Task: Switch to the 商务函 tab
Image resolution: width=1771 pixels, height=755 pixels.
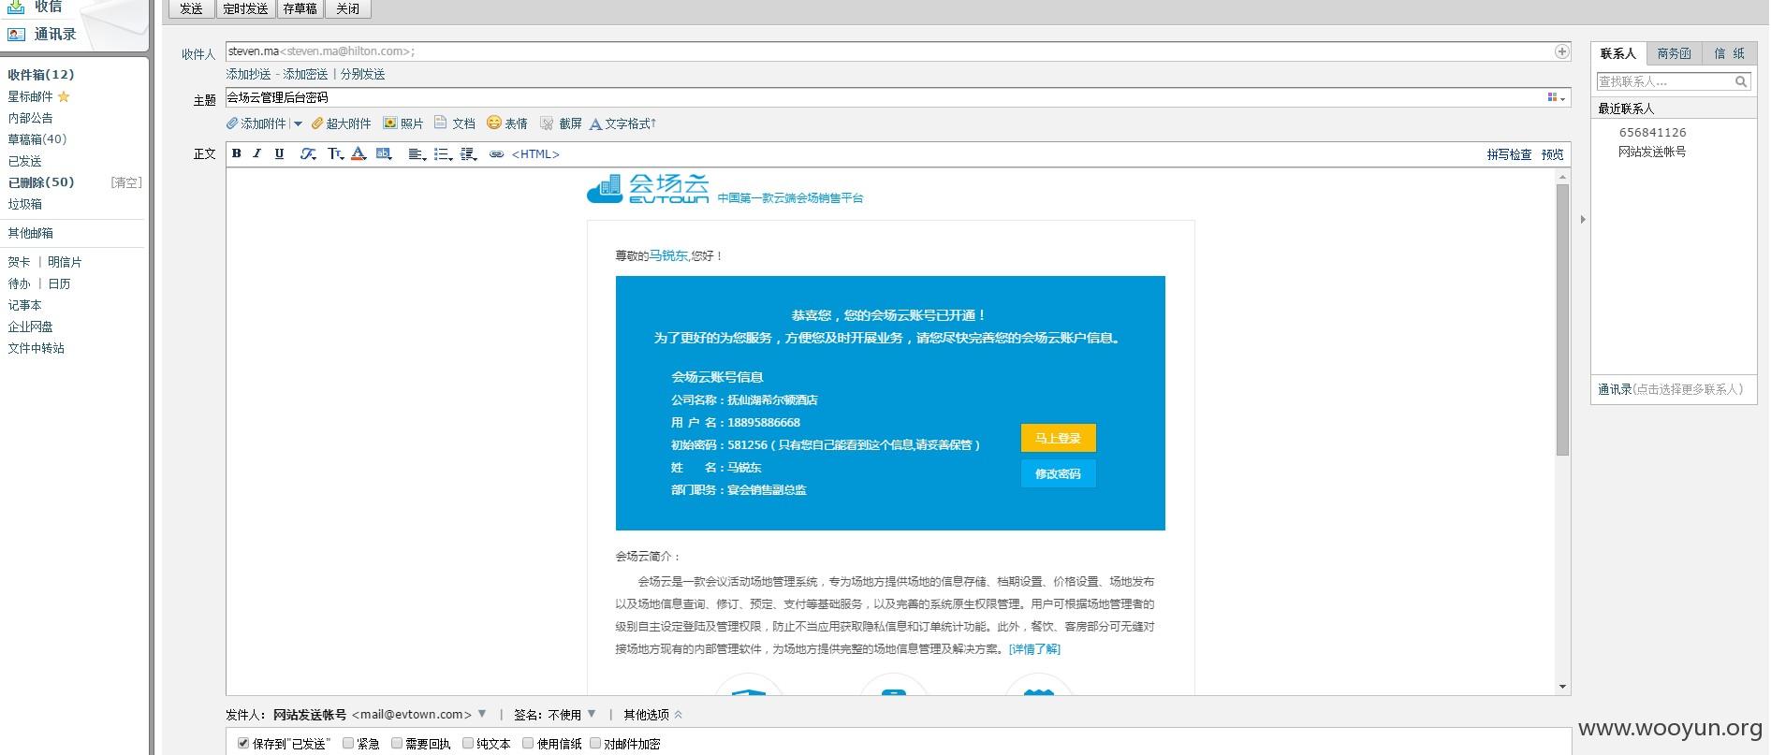Action: click(x=1674, y=53)
